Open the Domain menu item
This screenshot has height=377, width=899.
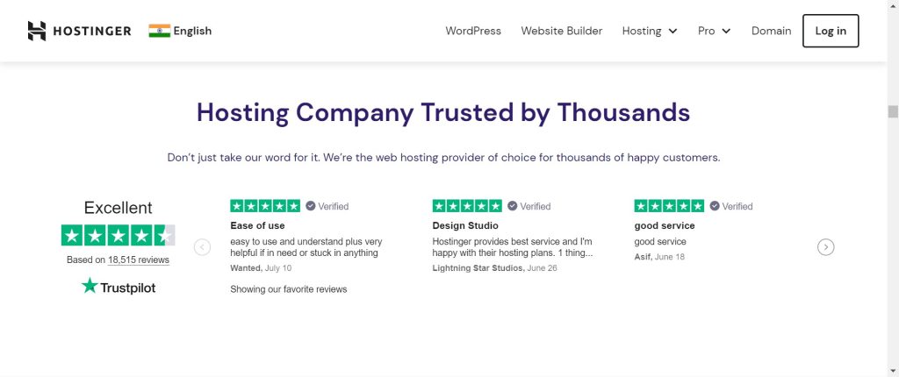tap(771, 31)
